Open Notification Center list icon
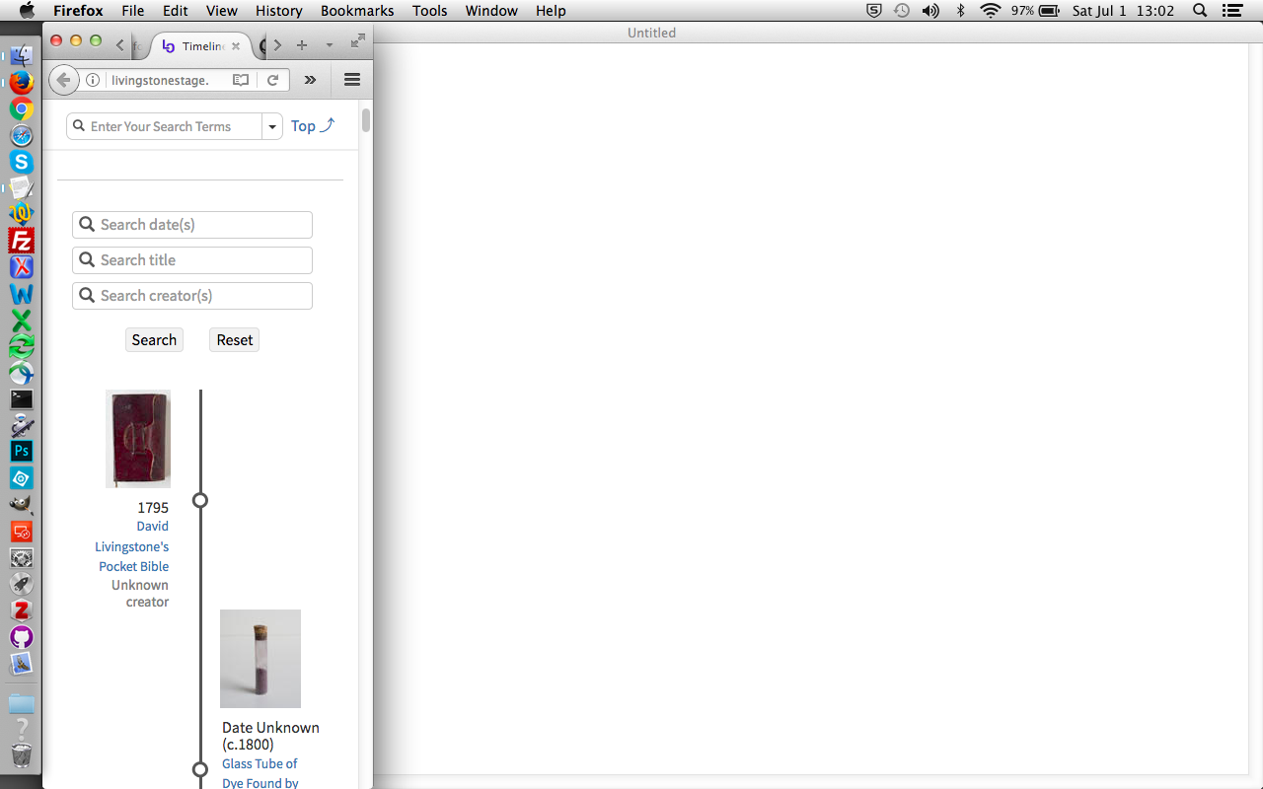Screen dimensions: 1263x789 (x=1231, y=11)
